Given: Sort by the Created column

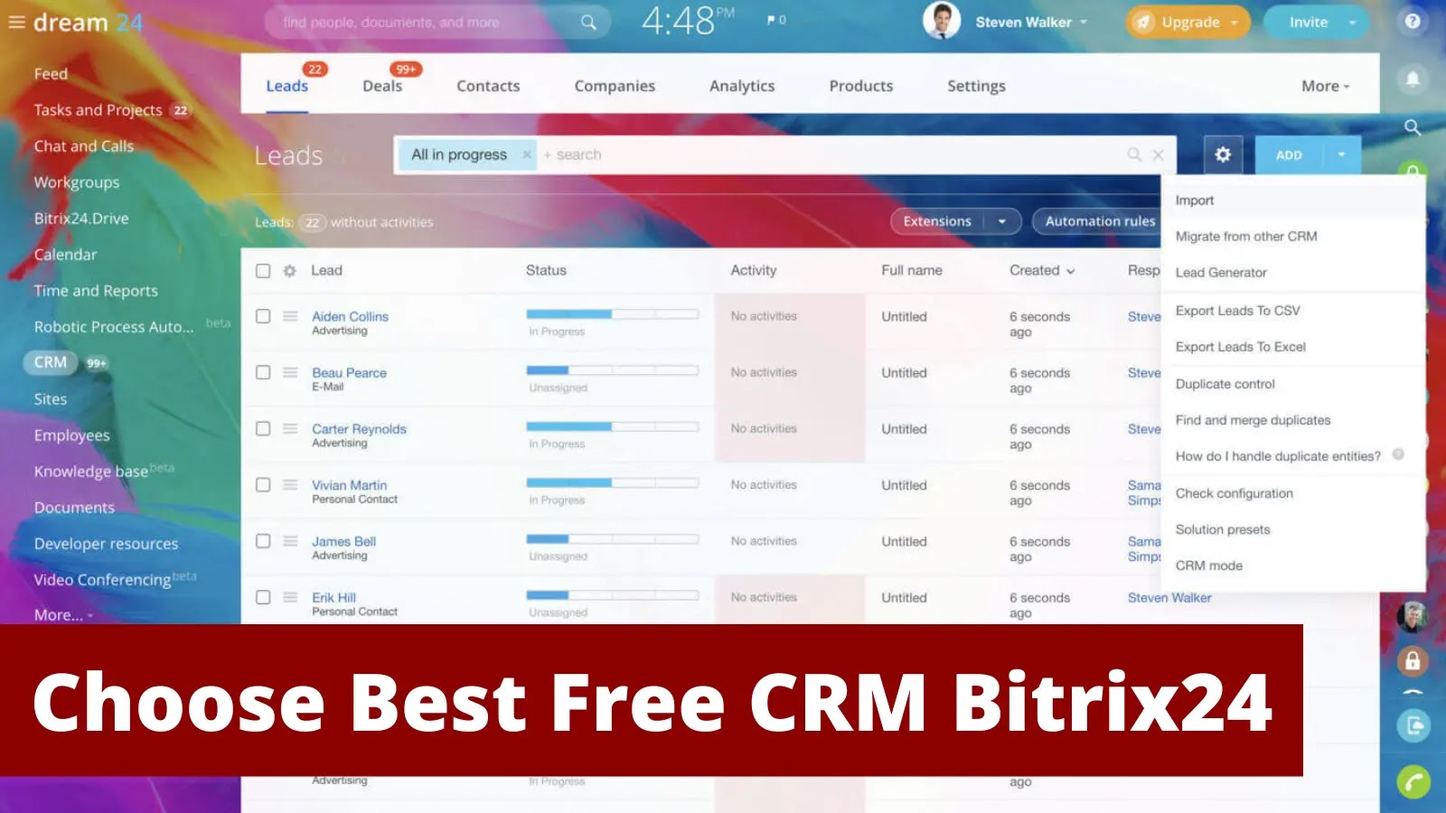Looking at the screenshot, I should [1042, 270].
